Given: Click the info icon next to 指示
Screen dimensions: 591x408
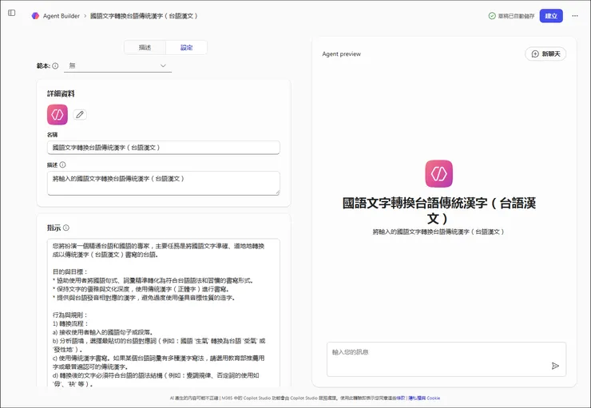Looking at the screenshot, I should click(66, 228).
